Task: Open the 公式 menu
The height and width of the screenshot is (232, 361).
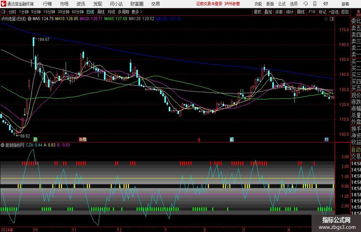Action: click(282, 4)
